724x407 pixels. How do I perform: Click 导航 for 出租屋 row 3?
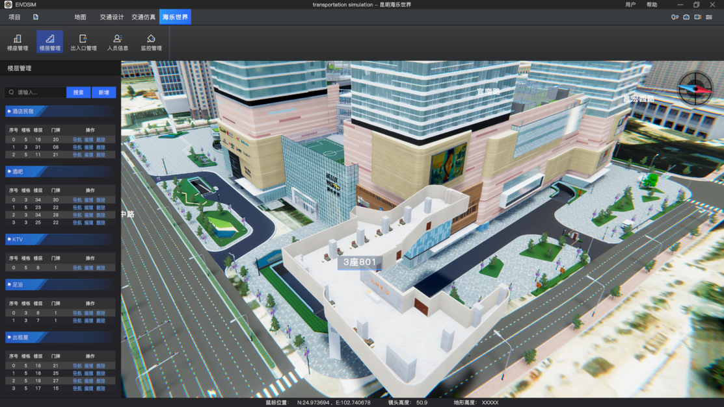pos(77,389)
